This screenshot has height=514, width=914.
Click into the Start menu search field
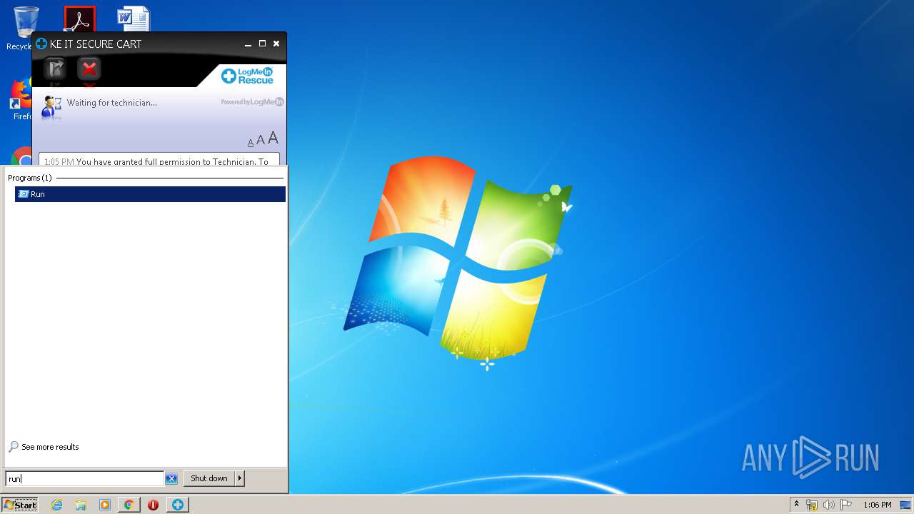(84, 479)
